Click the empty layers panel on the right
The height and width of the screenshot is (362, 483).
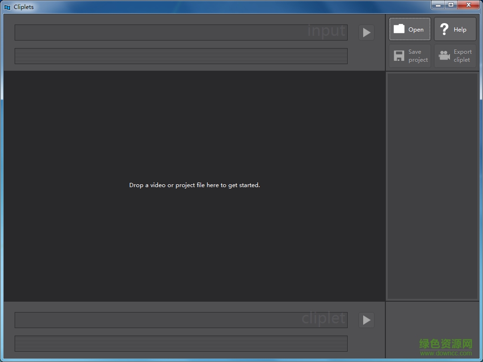[433, 186]
